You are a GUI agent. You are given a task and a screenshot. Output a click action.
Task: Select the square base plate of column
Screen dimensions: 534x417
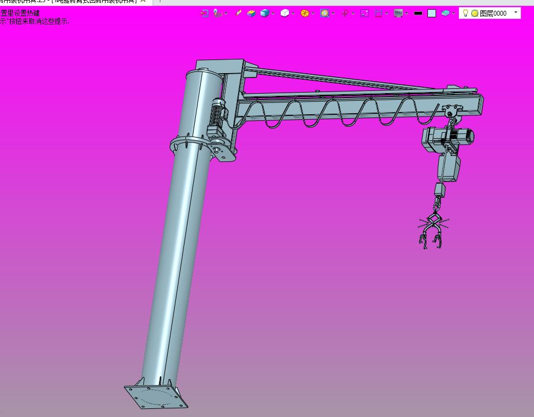point(156,396)
